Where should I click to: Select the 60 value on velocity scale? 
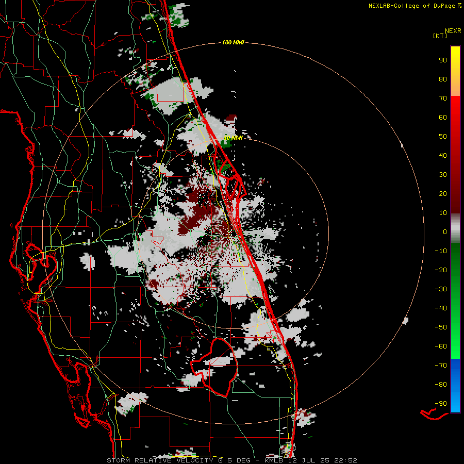(x=443, y=118)
